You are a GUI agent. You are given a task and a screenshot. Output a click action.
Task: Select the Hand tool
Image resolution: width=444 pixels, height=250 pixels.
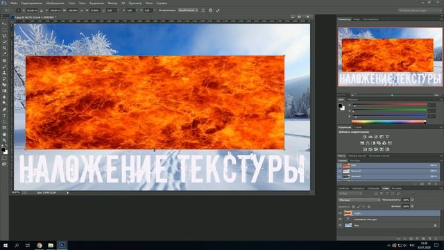[4, 134]
